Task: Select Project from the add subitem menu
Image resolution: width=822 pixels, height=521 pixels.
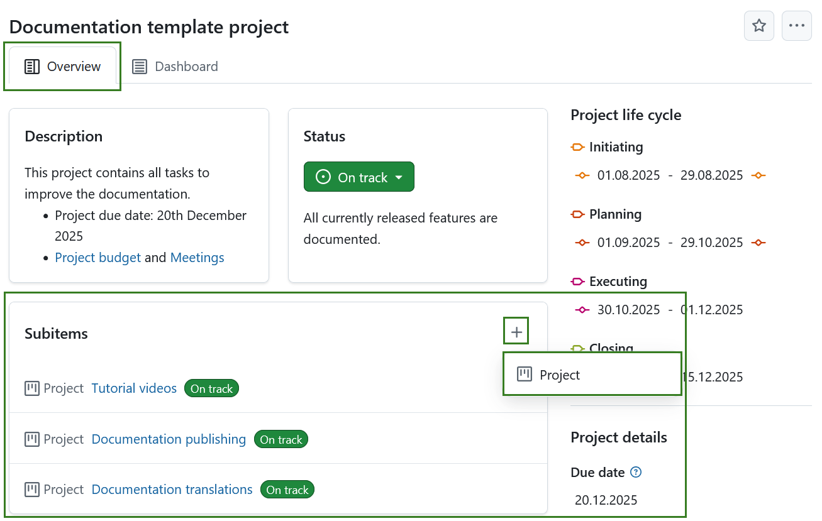Action: [x=560, y=374]
